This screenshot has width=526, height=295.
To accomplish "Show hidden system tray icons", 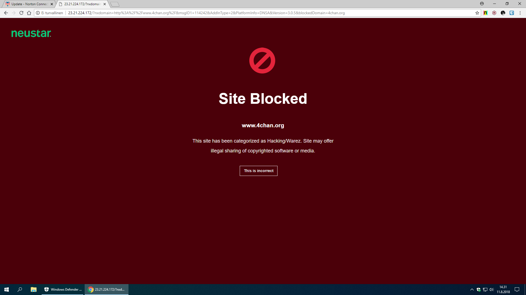I will [x=472, y=290].
